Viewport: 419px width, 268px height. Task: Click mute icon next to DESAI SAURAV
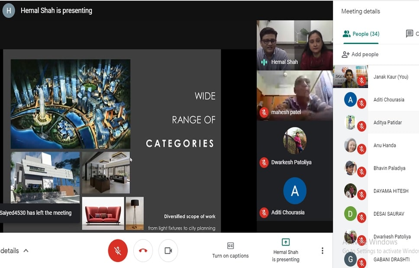click(361, 218)
